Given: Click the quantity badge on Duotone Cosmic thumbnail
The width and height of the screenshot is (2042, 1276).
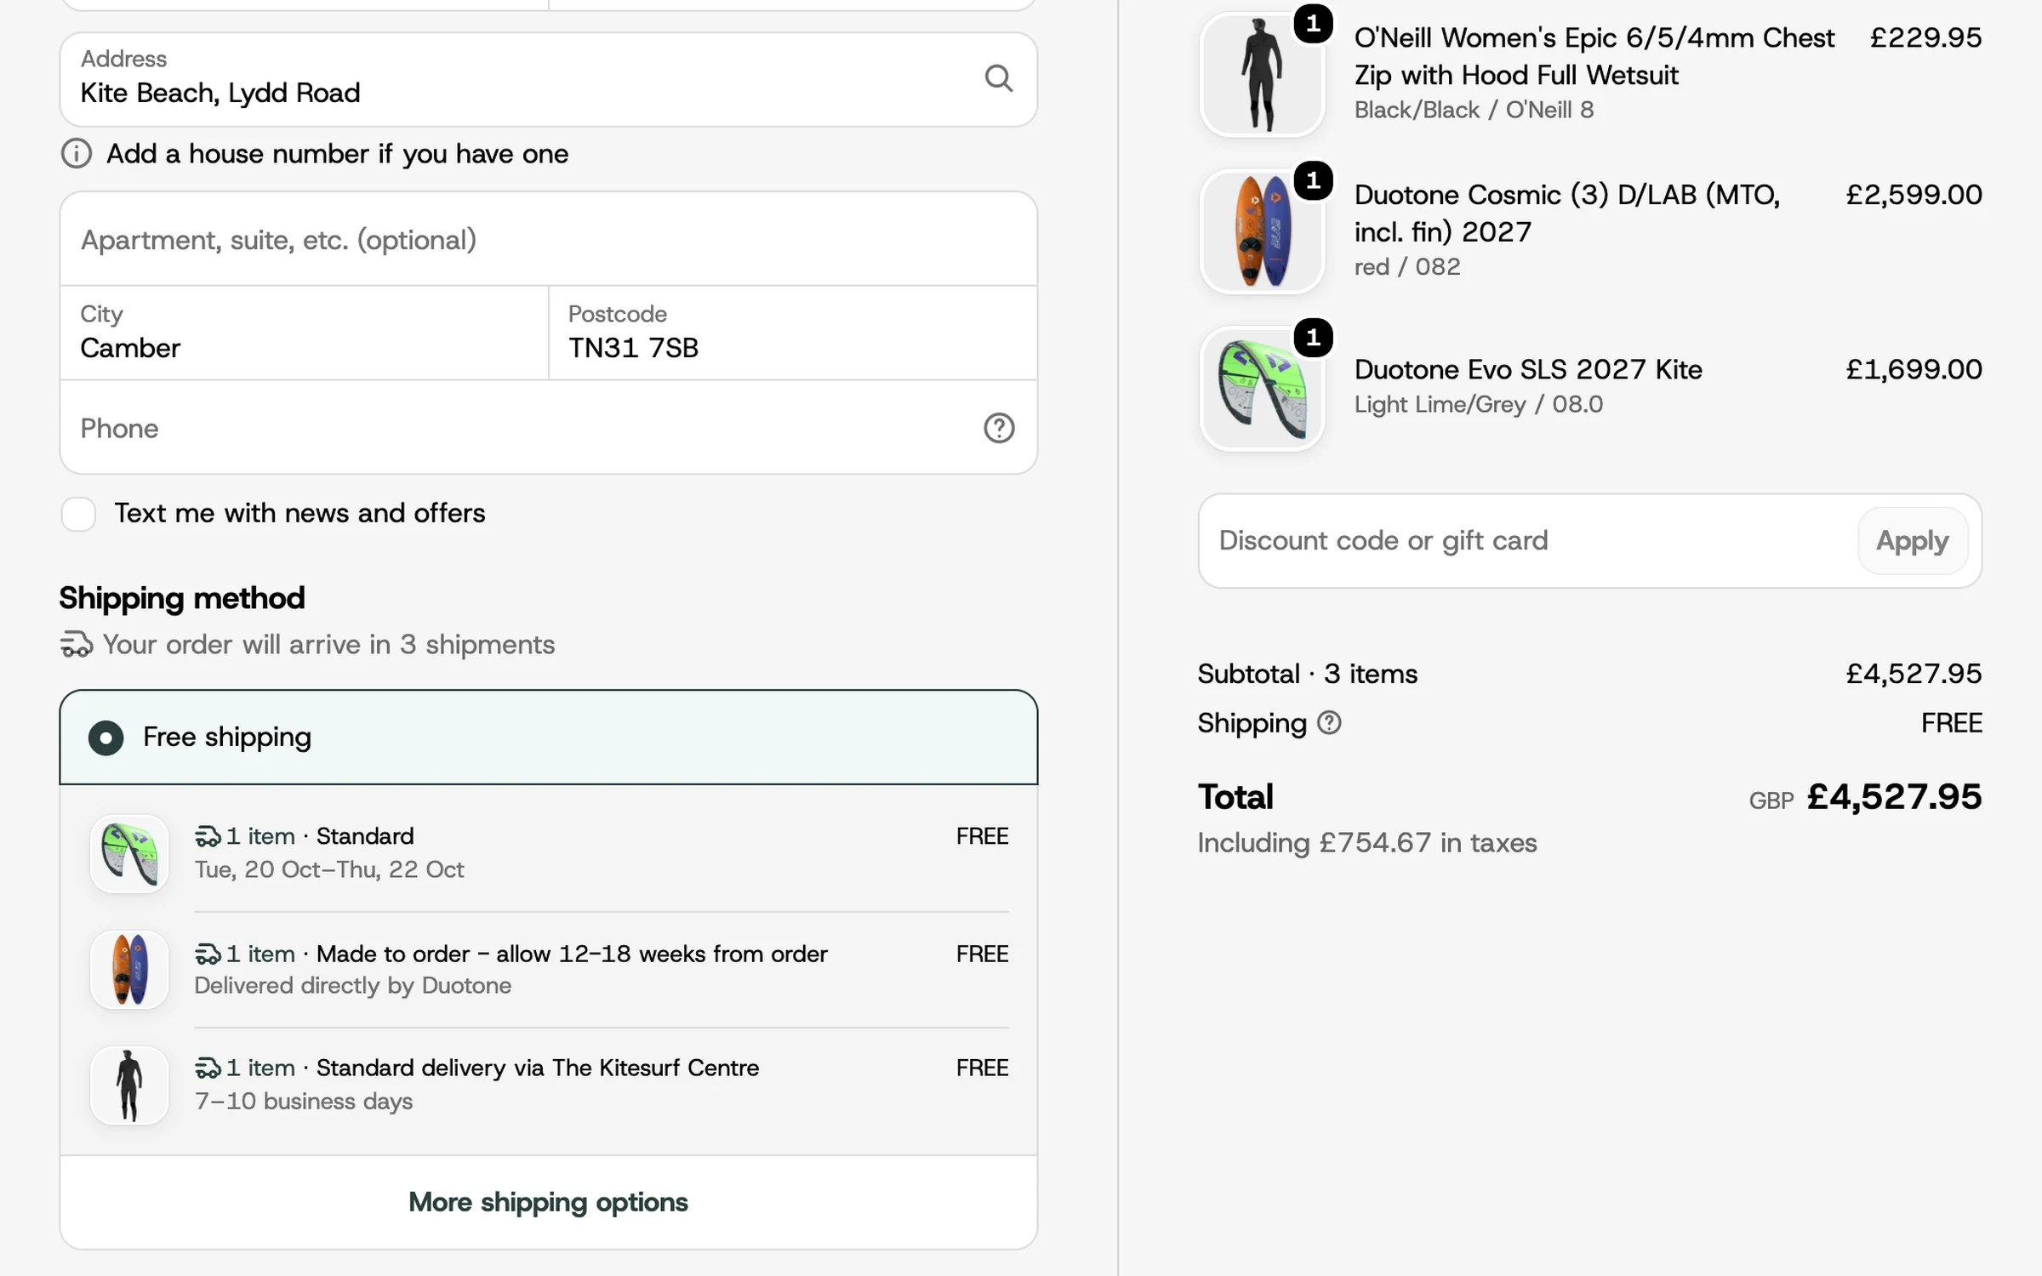Looking at the screenshot, I should pyautogui.click(x=1313, y=180).
